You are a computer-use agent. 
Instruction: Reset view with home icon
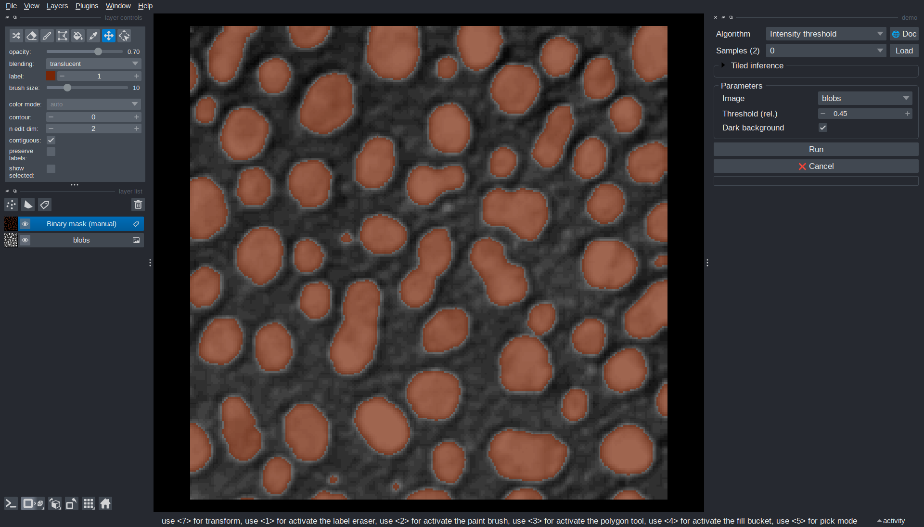(105, 504)
